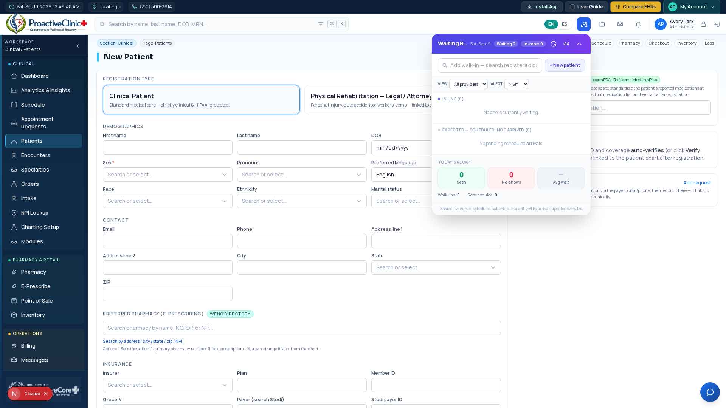Open Point of Sale

tap(44, 301)
